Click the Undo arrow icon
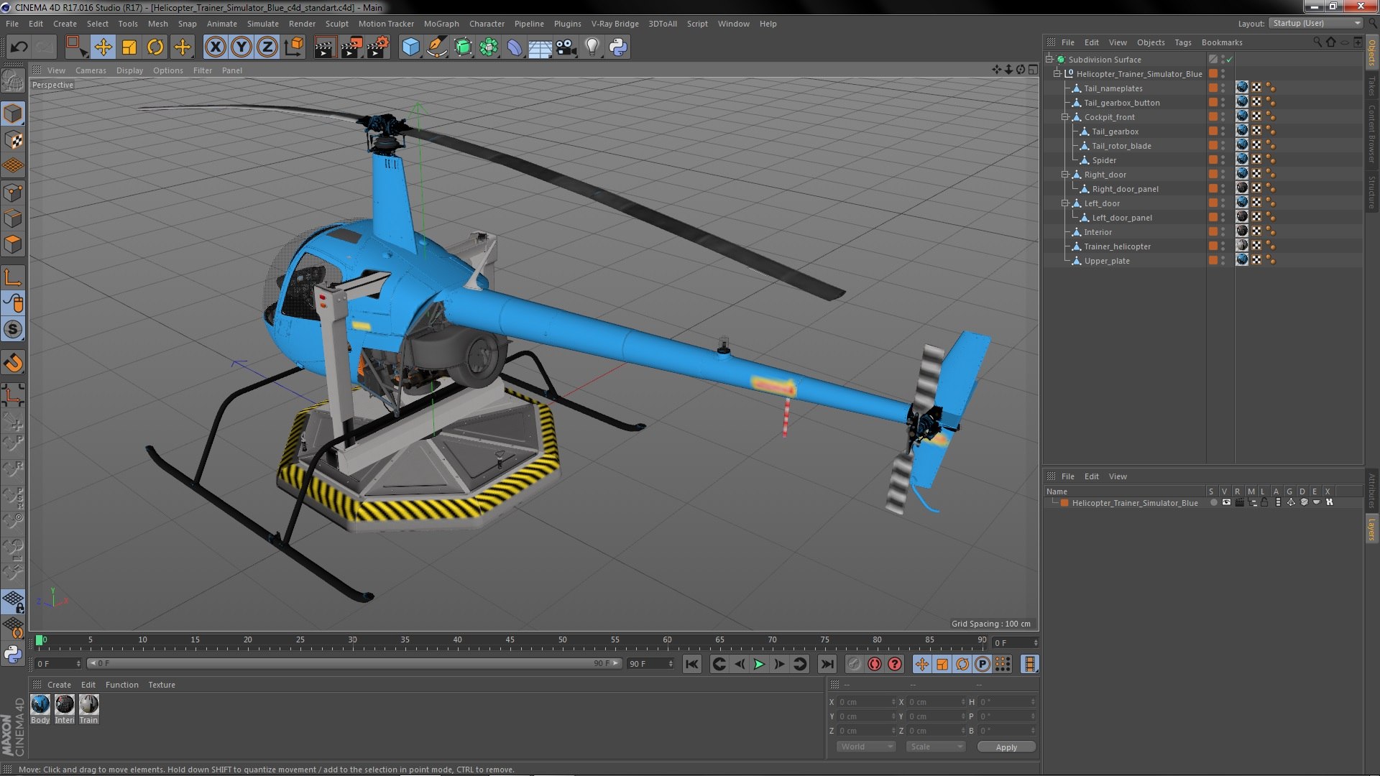This screenshot has height=776, width=1380. 19,47
